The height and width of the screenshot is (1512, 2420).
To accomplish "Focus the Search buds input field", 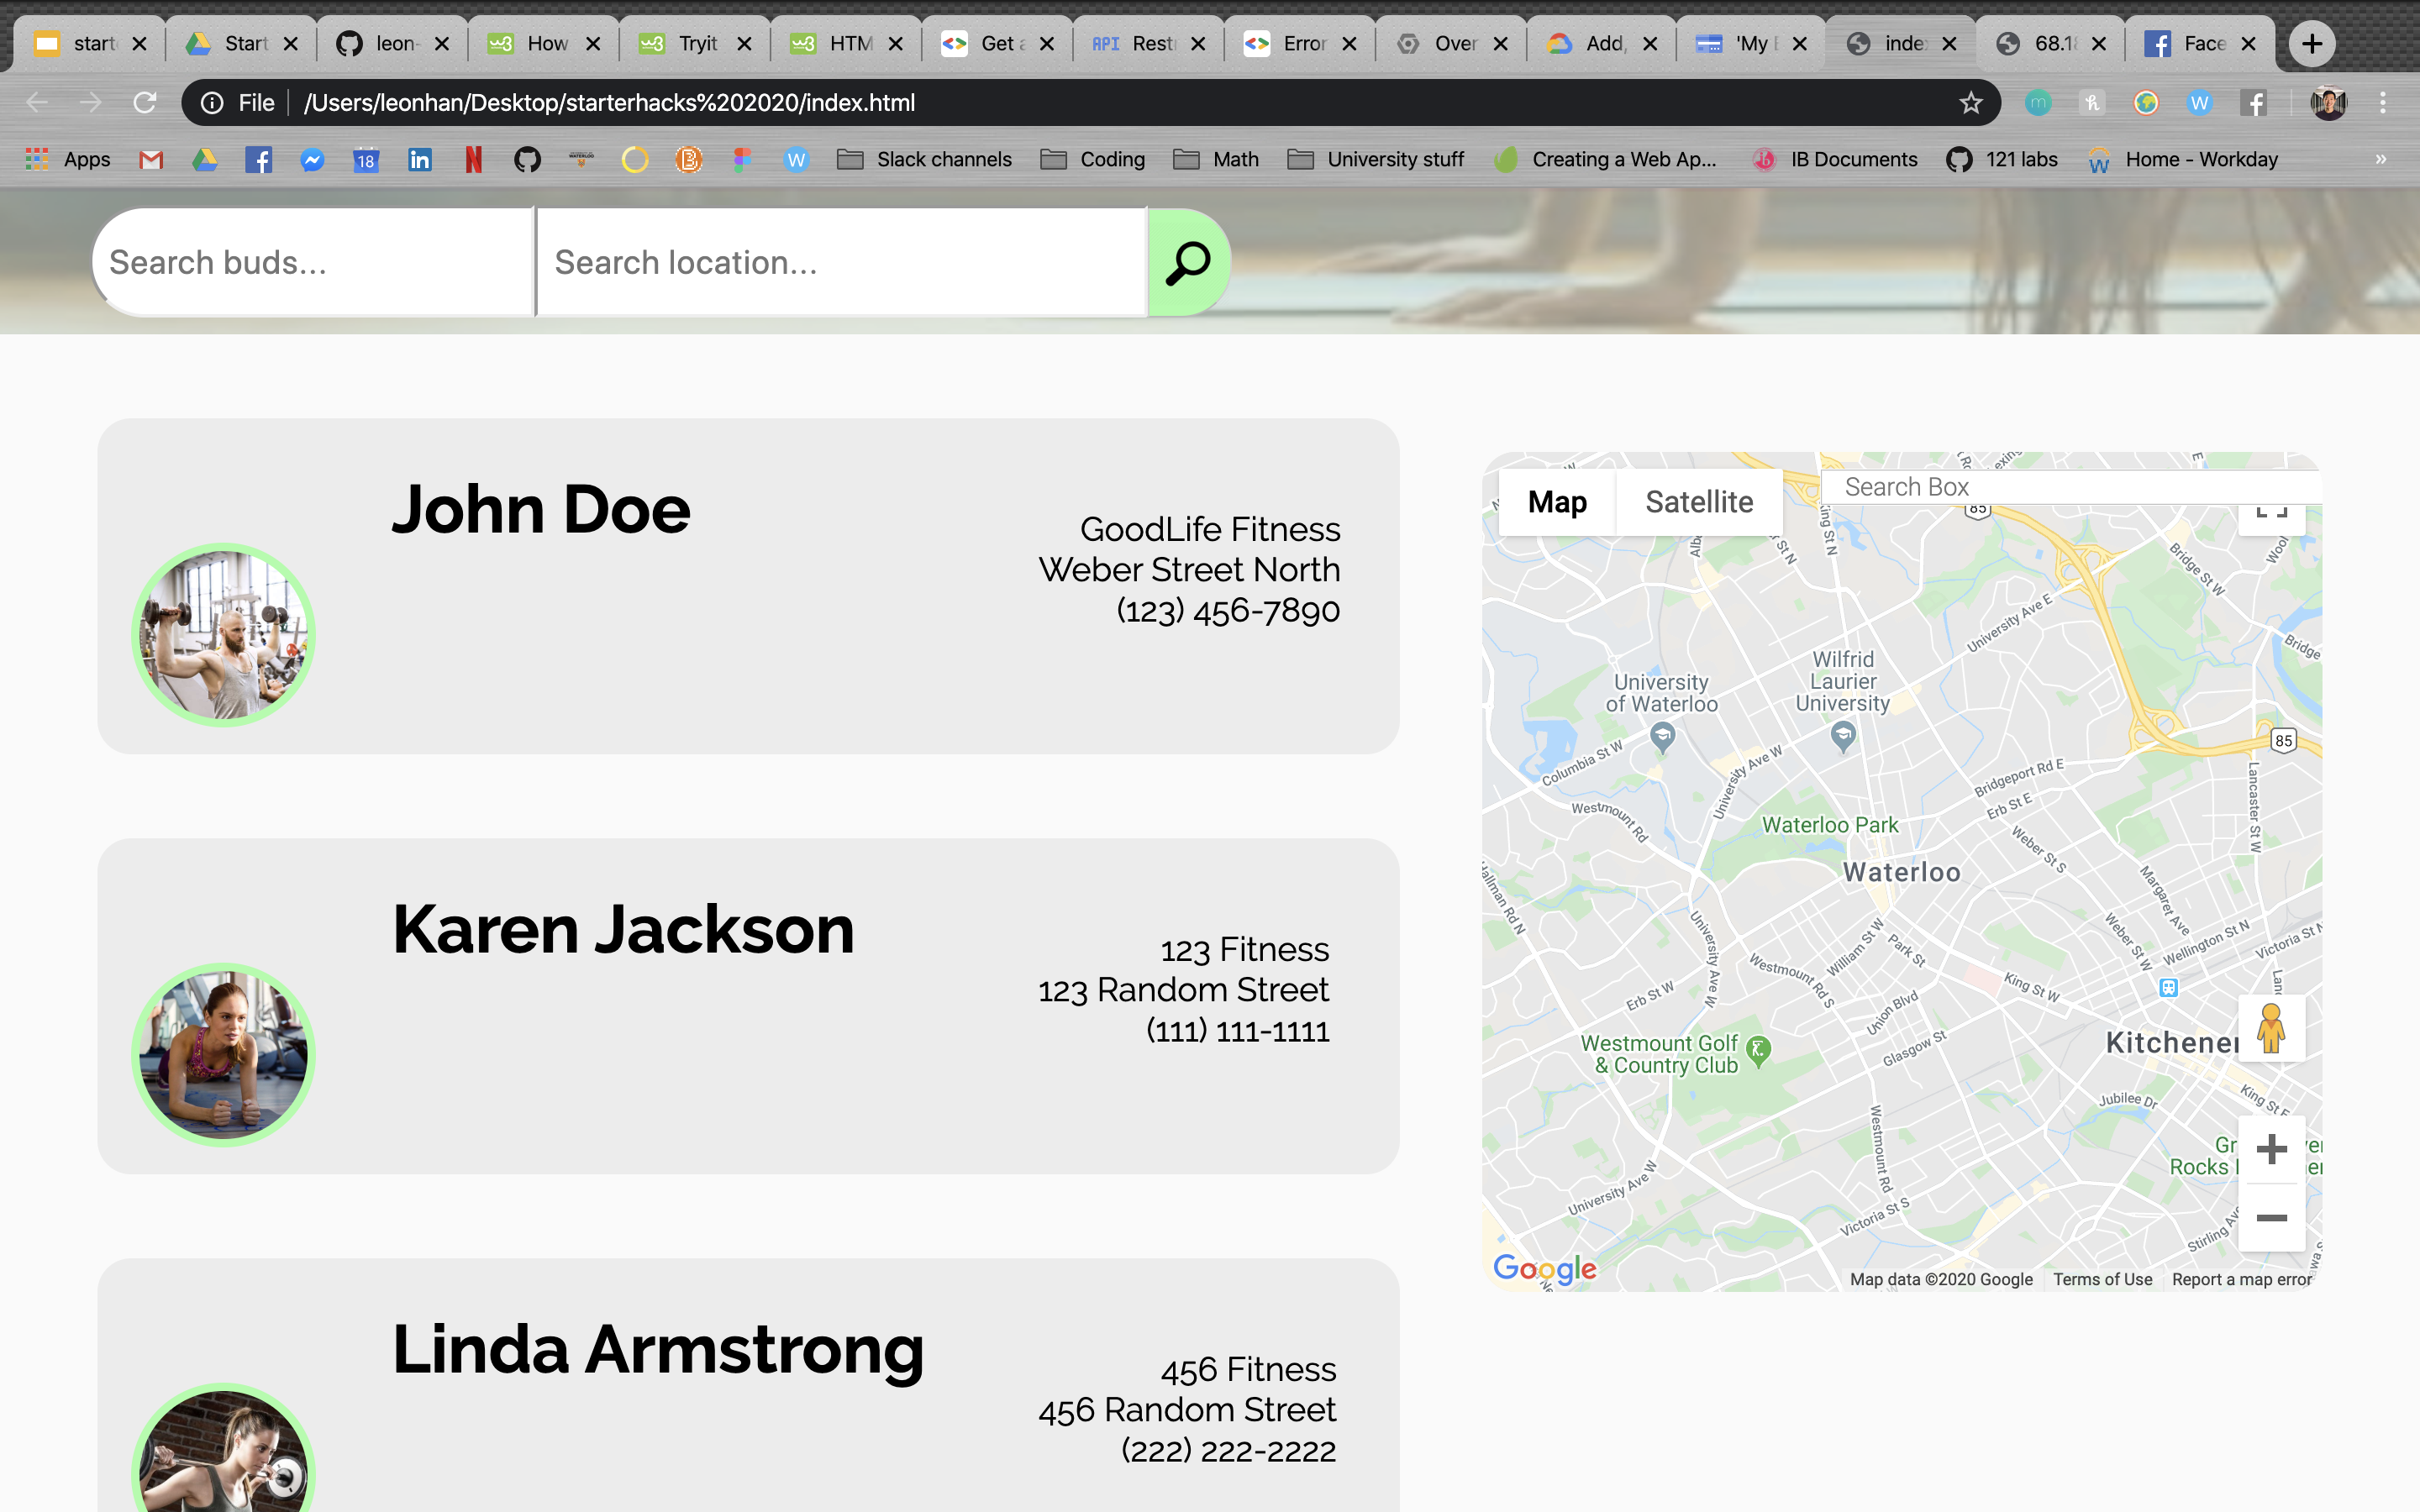I will pyautogui.click(x=313, y=263).
